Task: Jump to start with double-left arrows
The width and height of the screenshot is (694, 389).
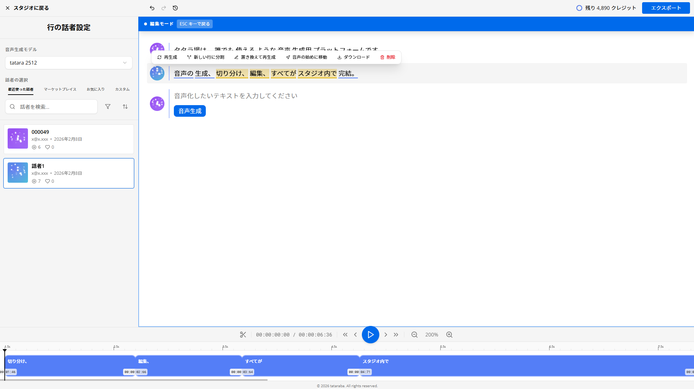Action: [x=345, y=335]
